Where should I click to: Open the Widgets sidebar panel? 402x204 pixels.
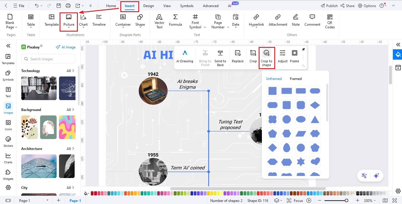click(x=8, y=175)
